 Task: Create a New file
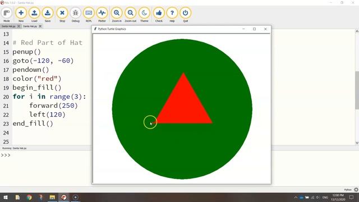pos(21,15)
